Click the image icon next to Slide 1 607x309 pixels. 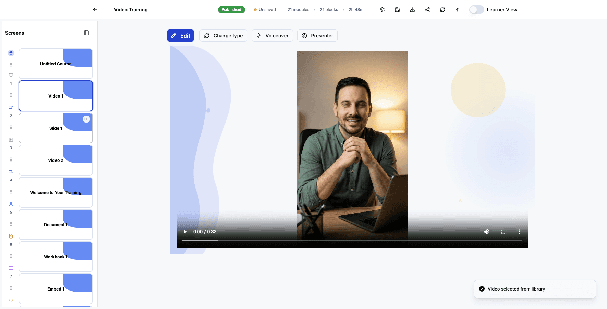click(x=11, y=139)
